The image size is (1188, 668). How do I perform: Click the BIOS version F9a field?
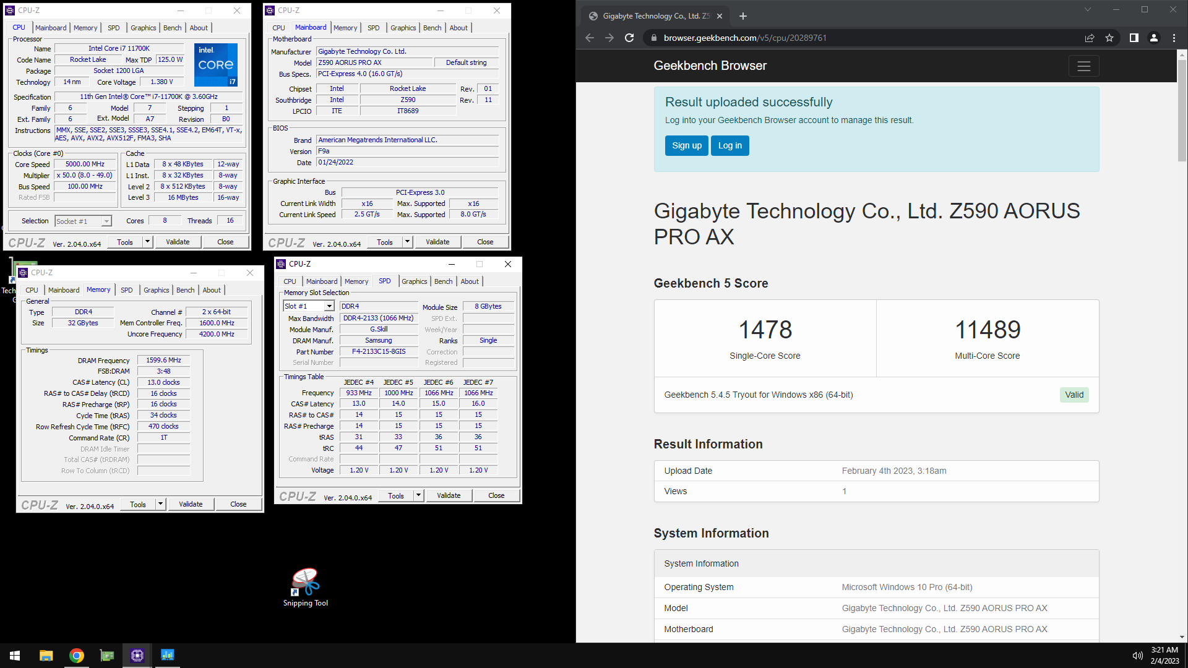pos(408,151)
